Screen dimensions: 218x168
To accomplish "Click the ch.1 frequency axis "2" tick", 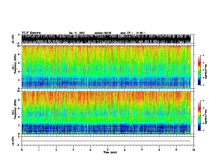I will 19,80.
